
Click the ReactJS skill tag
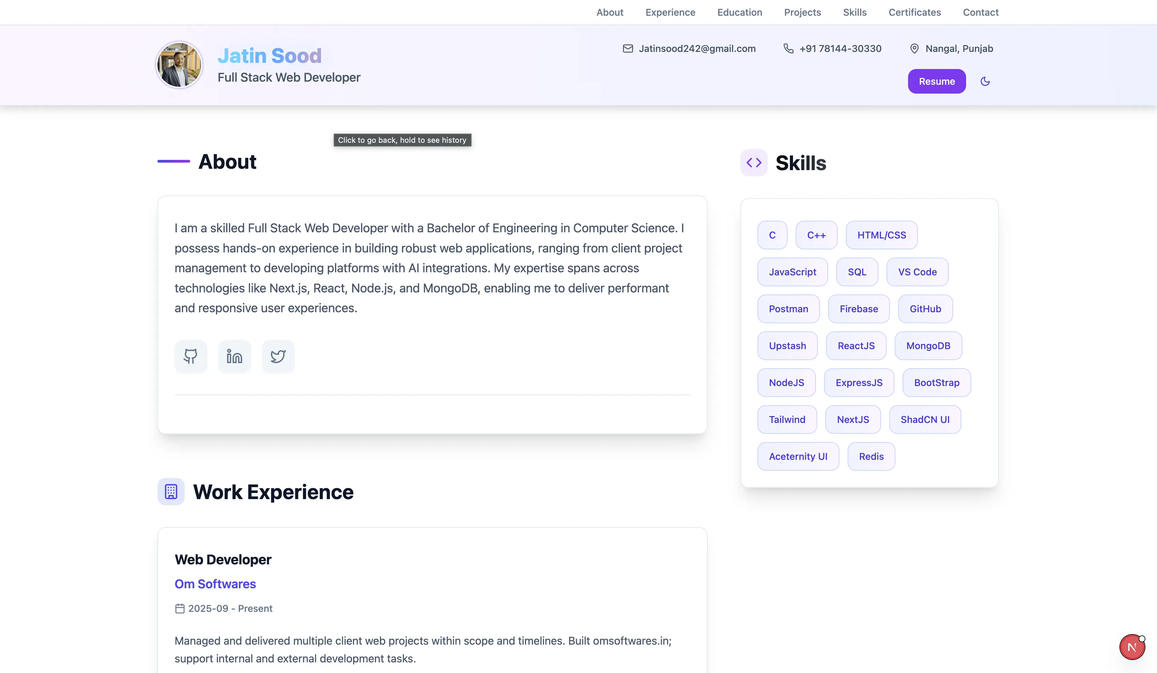(856, 346)
